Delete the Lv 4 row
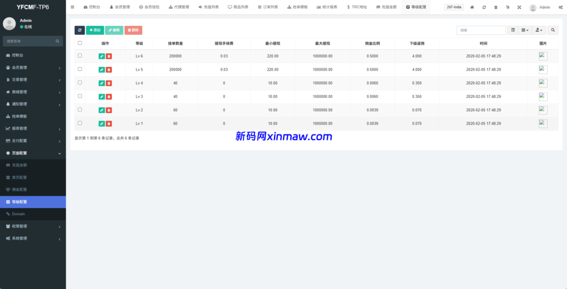Screen dimensions: 567x289 [x=109, y=83]
